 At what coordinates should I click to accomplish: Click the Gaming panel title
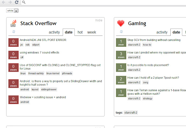coord(137,23)
